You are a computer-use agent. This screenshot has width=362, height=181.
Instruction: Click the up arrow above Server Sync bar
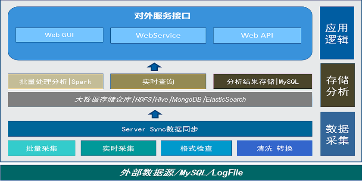154,114
